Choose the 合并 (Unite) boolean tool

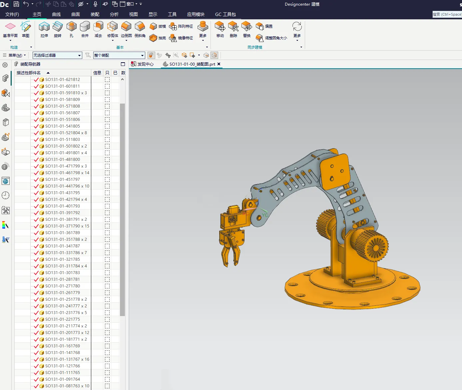tap(85, 29)
